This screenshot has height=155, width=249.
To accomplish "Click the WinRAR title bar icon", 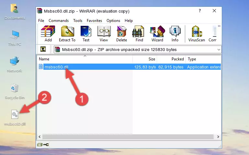I will 40,11.
